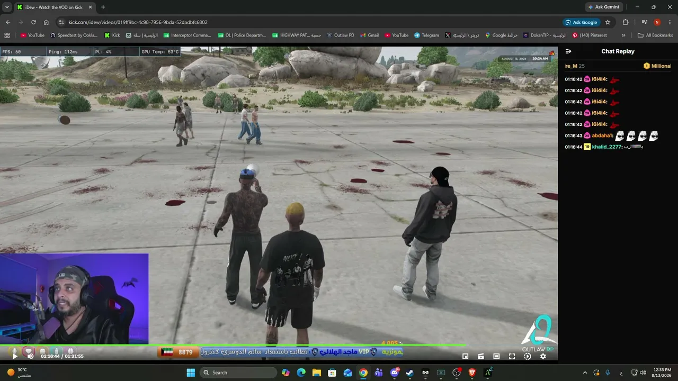The width and height of the screenshot is (678, 381).
Task: Open the HIGHWAY PAT... bookmark
Action: click(x=297, y=35)
